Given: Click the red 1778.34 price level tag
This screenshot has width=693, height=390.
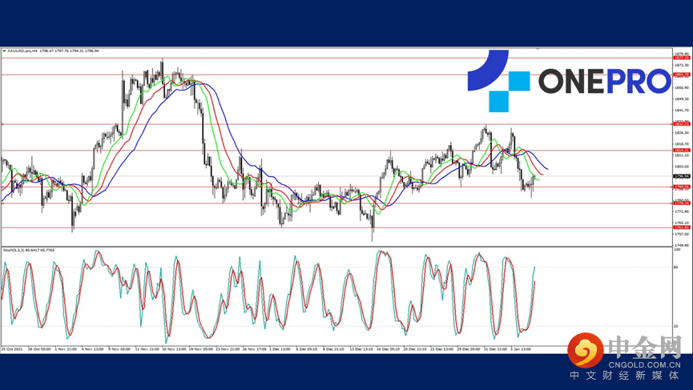Looking at the screenshot, I should pos(682,203).
